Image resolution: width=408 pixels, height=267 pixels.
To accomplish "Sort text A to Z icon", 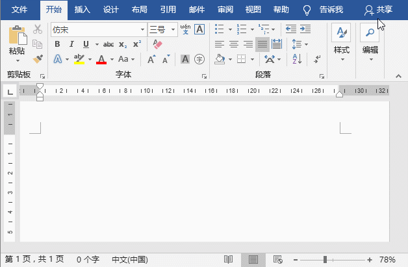I will (297, 59).
